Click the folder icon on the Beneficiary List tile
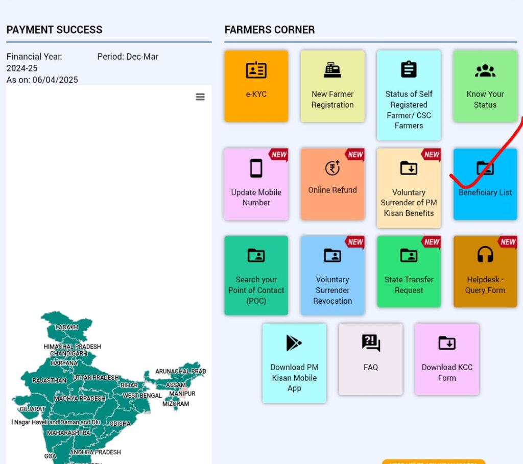The image size is (523, 464). [485, 168]
